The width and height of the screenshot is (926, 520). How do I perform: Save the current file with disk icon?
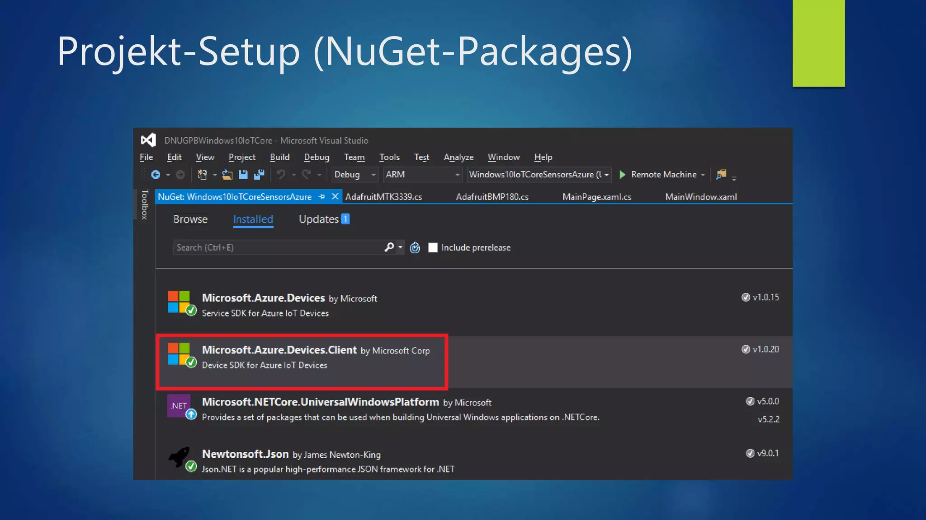243,175
